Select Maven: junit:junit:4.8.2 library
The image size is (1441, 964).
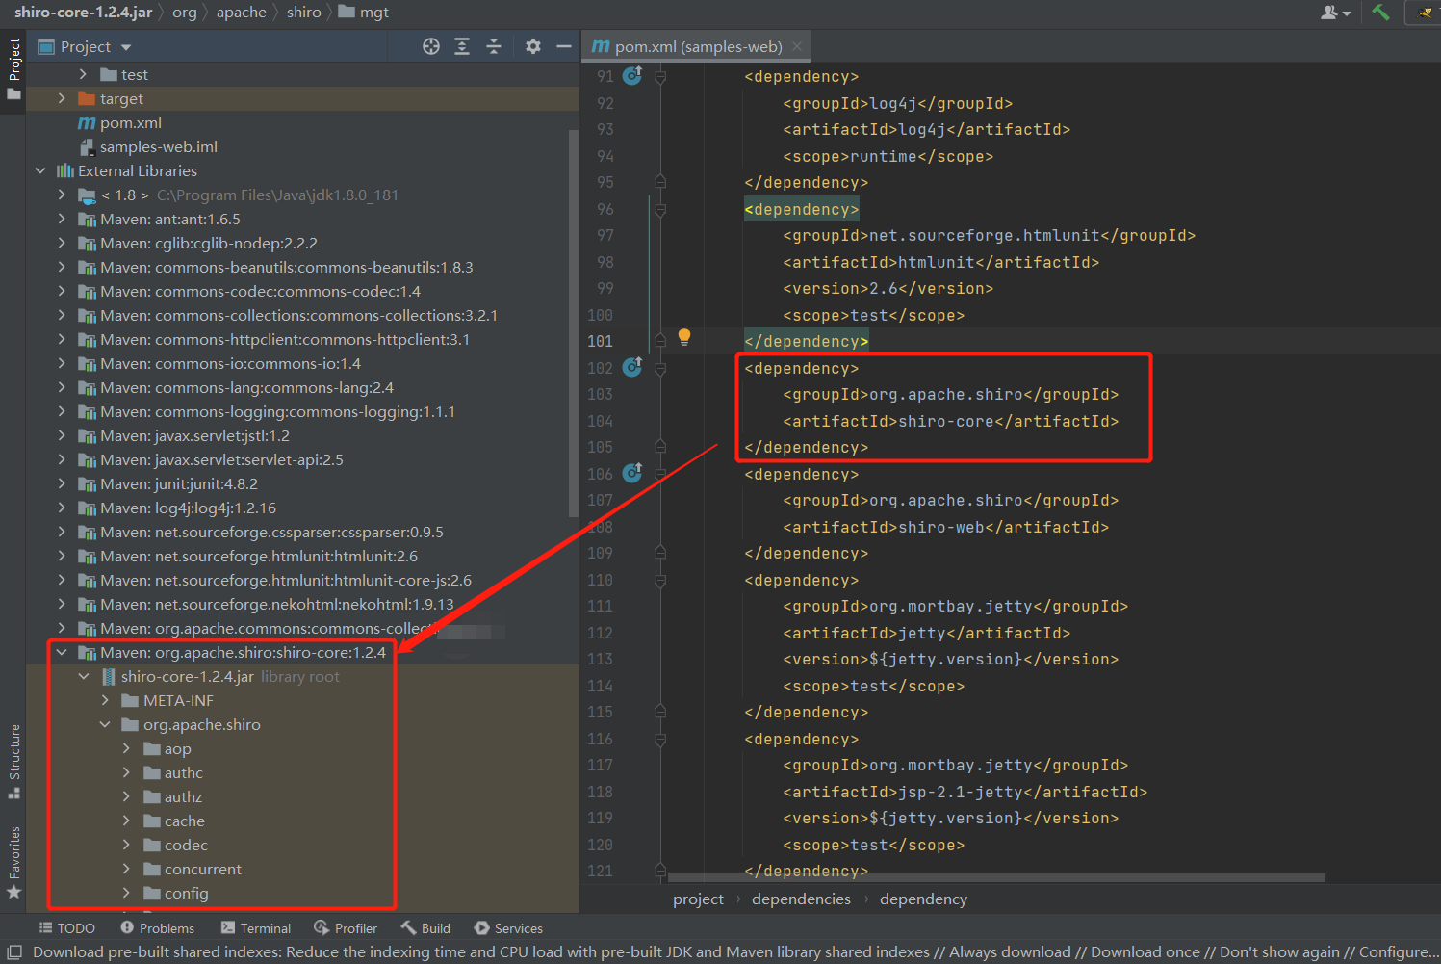(x=179, y=483)
